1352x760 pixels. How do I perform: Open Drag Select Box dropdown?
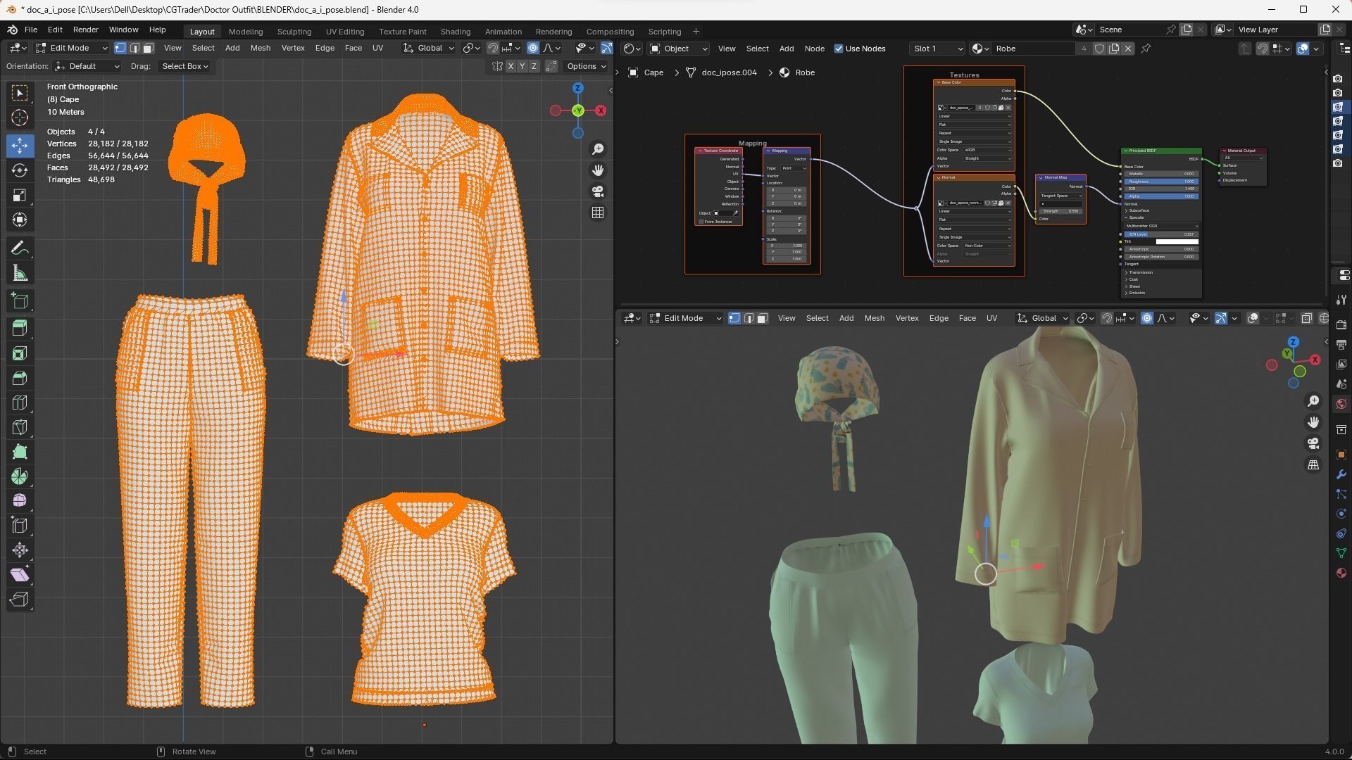coord(184,66)
